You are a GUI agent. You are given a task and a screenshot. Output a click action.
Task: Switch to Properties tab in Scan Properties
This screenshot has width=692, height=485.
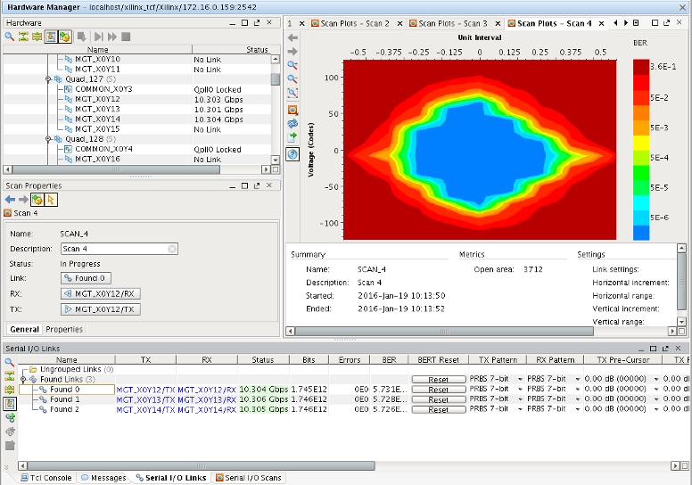pyautogui.click(x=64, y=329)
